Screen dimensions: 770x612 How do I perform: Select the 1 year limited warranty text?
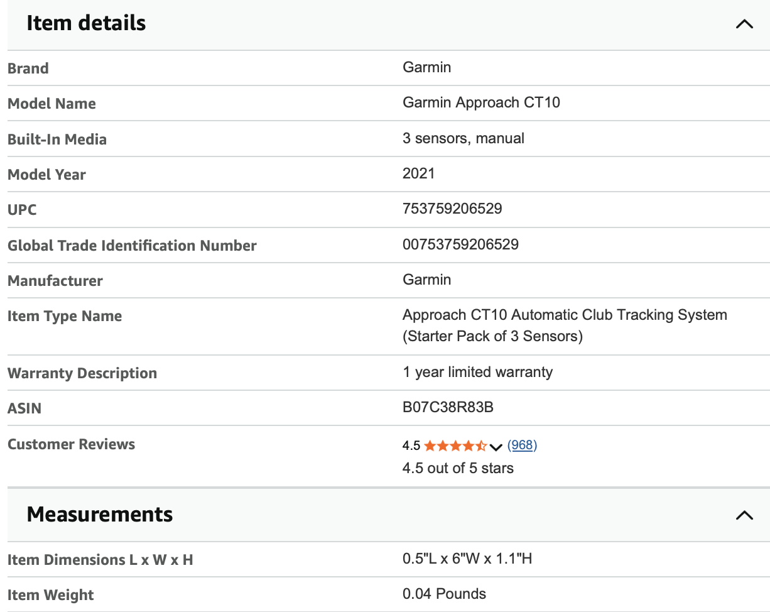click(477, 372)
